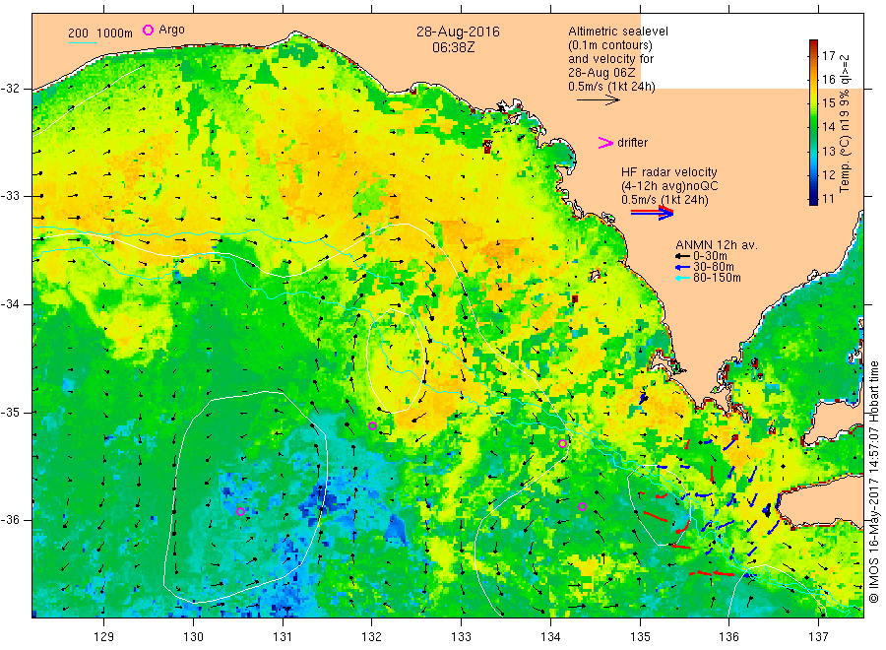Click the 13 label on the temperature scale
Screen dimensions: 886x650
[x=828, y=151]
